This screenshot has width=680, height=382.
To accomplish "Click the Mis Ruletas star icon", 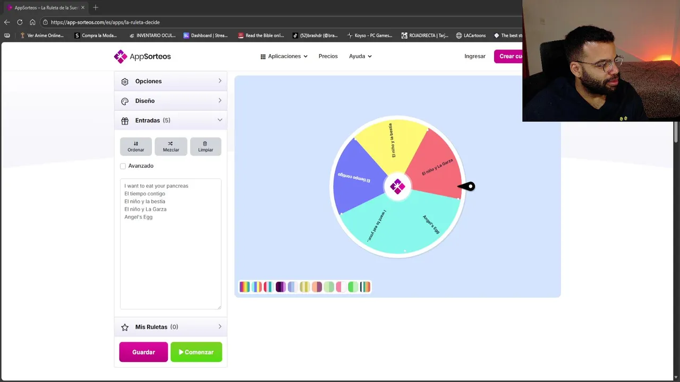I will 125,327.
